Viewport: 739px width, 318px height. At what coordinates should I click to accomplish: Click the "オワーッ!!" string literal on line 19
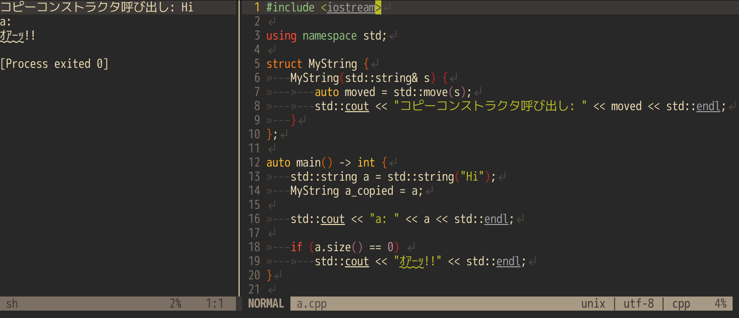(x=418, y=261)
